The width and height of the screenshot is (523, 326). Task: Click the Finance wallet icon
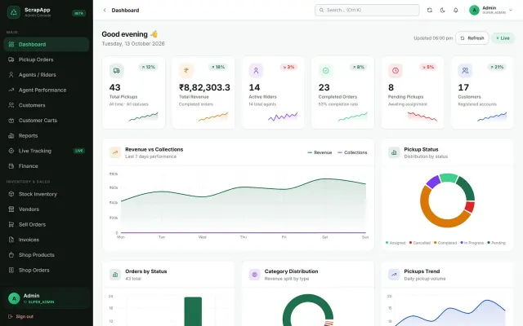point(11,166)
